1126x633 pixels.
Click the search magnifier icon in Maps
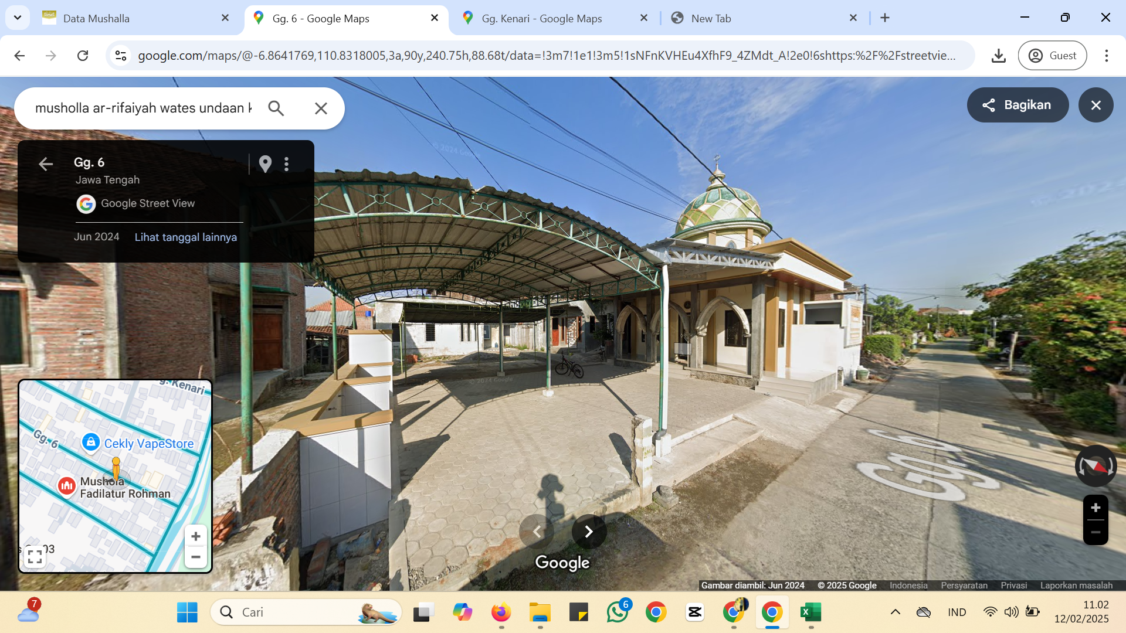click(x=276, y=108)
